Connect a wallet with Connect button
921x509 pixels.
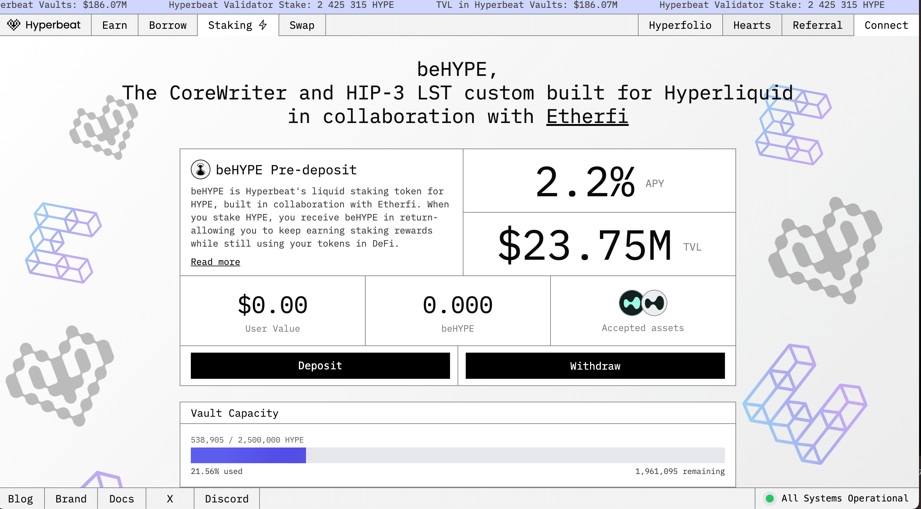(886, 25)
